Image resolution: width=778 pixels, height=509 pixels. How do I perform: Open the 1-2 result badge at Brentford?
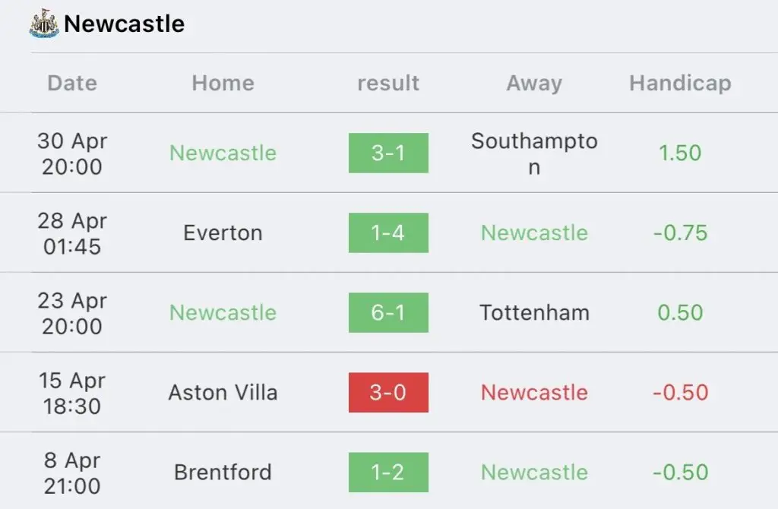[x=388, y=473]
